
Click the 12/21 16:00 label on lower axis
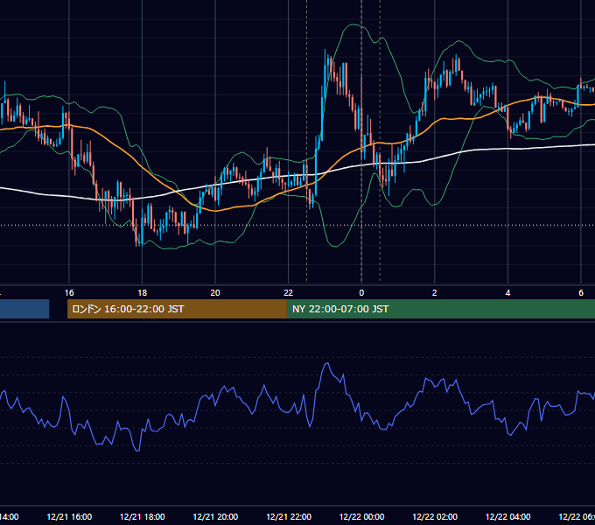69,517
